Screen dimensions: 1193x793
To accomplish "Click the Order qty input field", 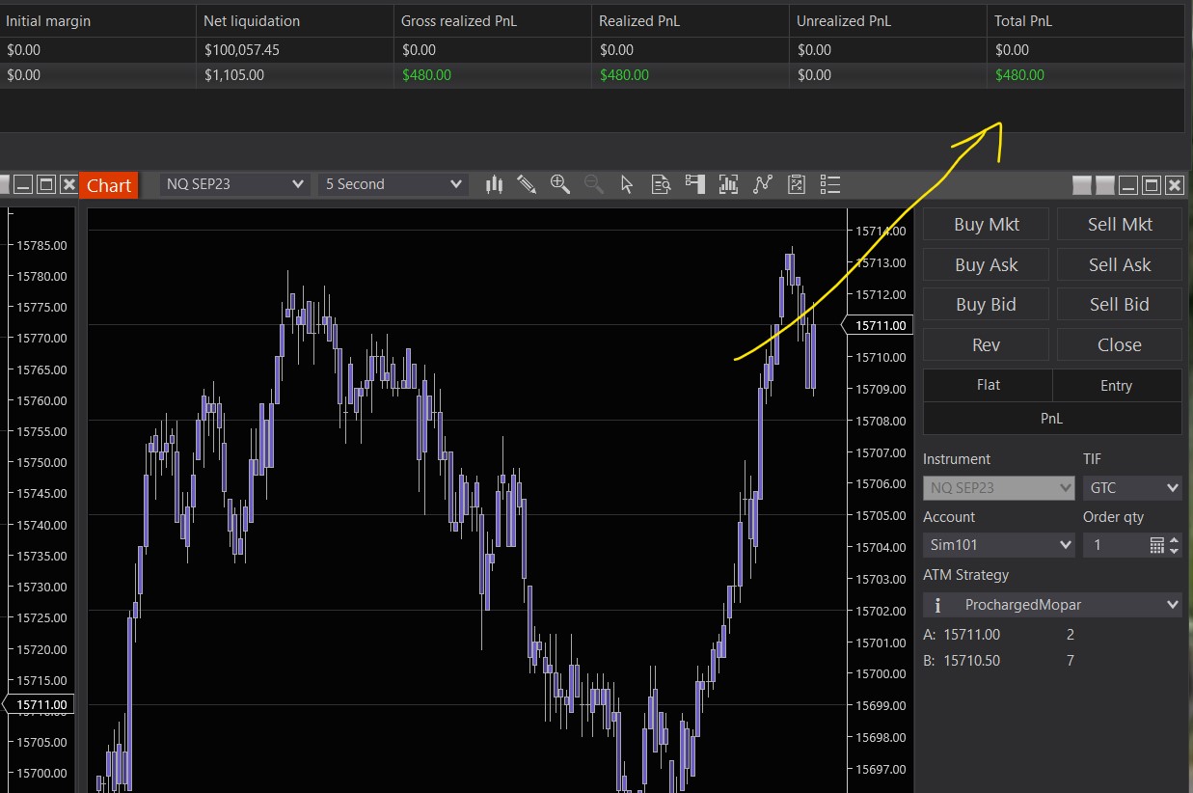I will pos(1116,545).
